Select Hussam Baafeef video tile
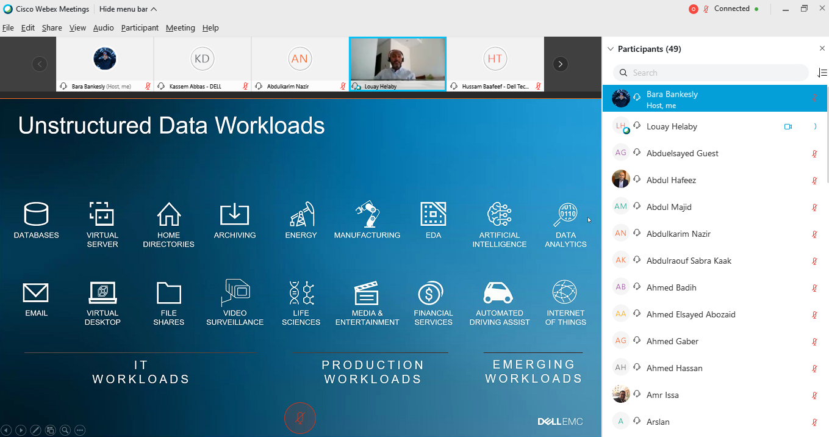The width and height of the screenshot is (829, 437). pyautogui.click(x=495, y=64)
